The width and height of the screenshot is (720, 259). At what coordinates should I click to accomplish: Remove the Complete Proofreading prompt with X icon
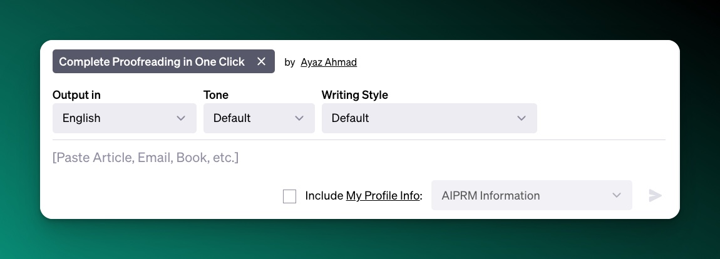[x=262, y=61]
